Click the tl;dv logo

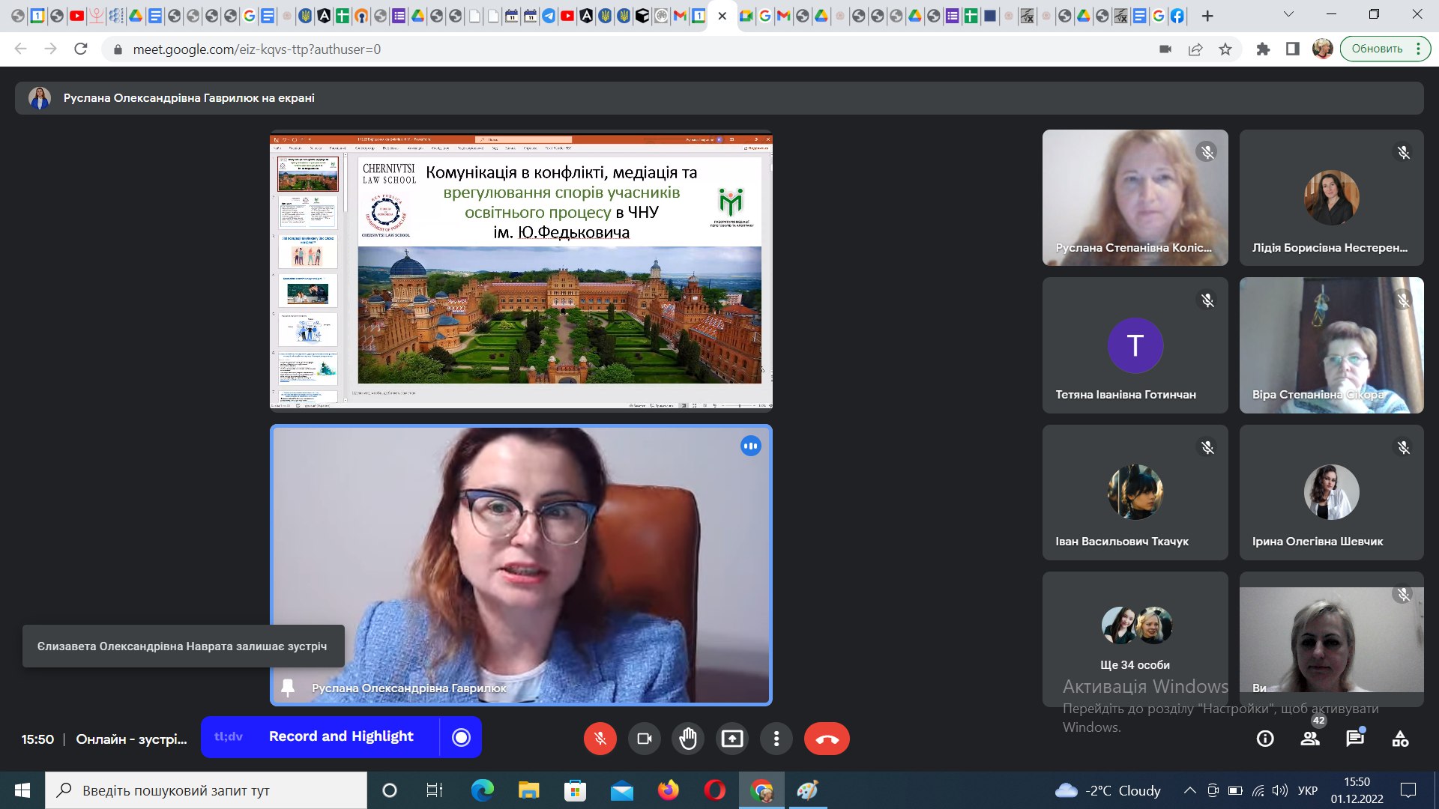pyautogui.click(x=229, y=736)
